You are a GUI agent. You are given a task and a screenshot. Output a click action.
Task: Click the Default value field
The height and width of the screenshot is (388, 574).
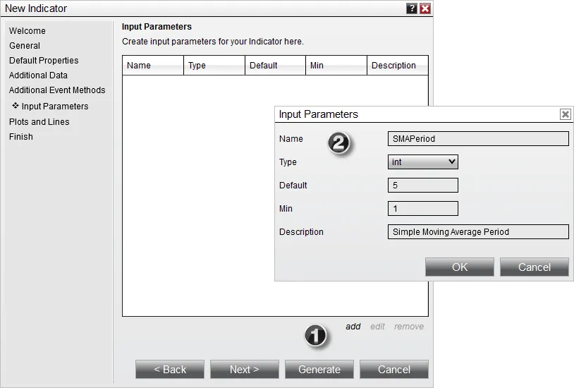click(x=423, y=185)
